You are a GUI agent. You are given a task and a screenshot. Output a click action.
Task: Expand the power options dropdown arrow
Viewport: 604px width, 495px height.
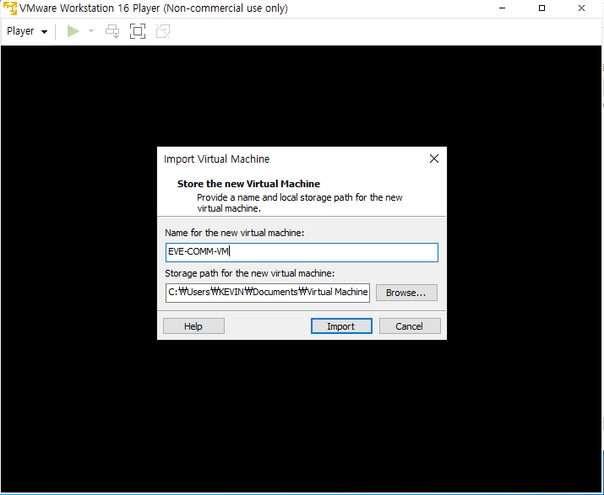(91, 31)
